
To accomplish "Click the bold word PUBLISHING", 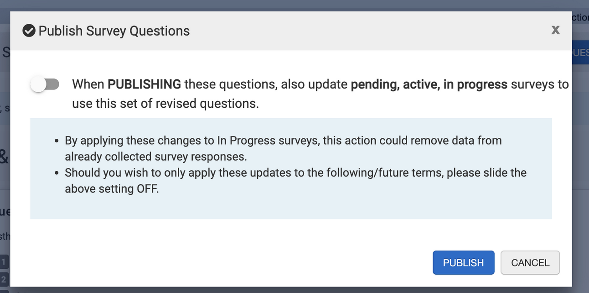I will 144,84.
